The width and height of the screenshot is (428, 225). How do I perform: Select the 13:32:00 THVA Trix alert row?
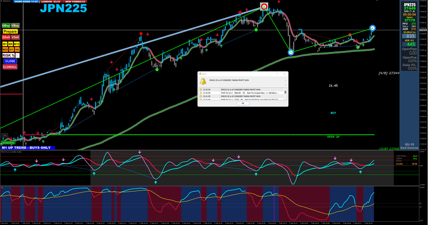coord(242,93)
